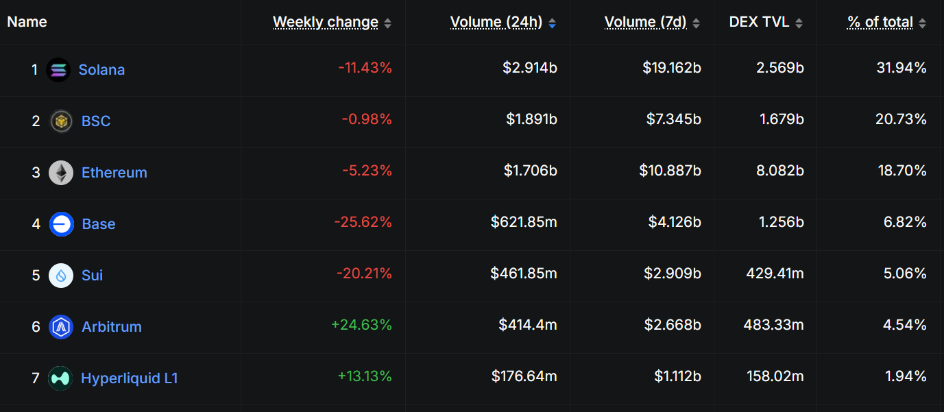The image size is (944, 412).
Task: Click the Weekly change sort arrows
Action: click(x=388, y=23)
